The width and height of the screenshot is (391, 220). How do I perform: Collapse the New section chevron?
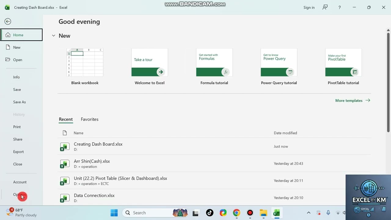[x=53, y=36]
